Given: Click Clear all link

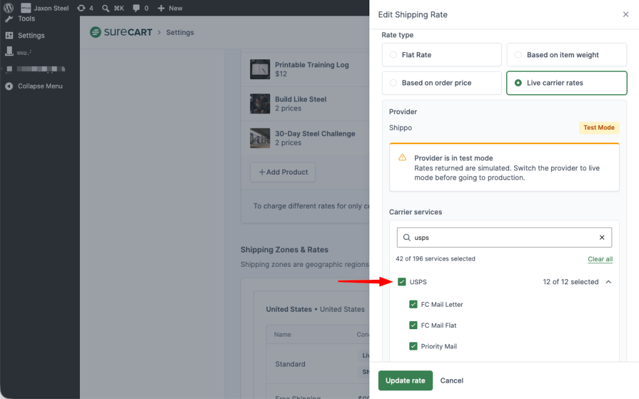Looking at the screenshot, I should pos(600,259).
